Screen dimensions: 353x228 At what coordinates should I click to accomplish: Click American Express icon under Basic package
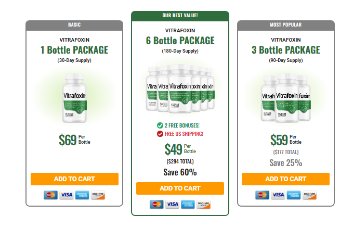point(82,195)
